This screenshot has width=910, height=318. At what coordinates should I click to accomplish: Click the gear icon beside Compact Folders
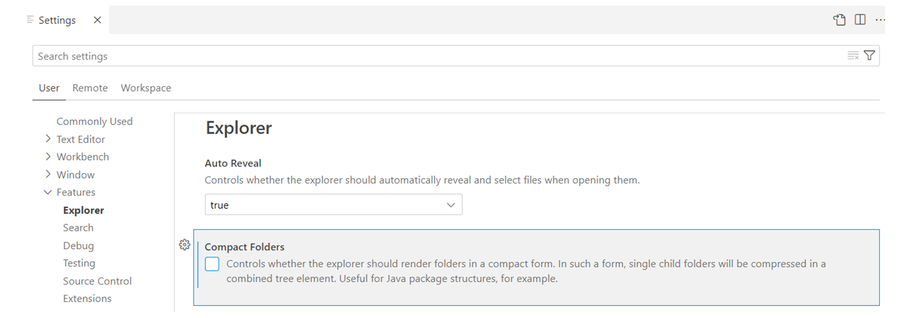tap(184, 245)
